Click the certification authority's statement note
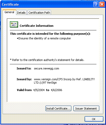Viewport: 106px width, 125px height. 47,60
